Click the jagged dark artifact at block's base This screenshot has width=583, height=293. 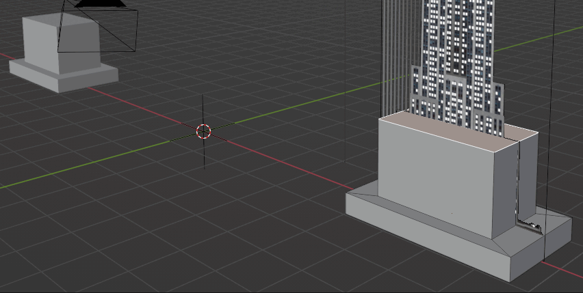[528, 225]
